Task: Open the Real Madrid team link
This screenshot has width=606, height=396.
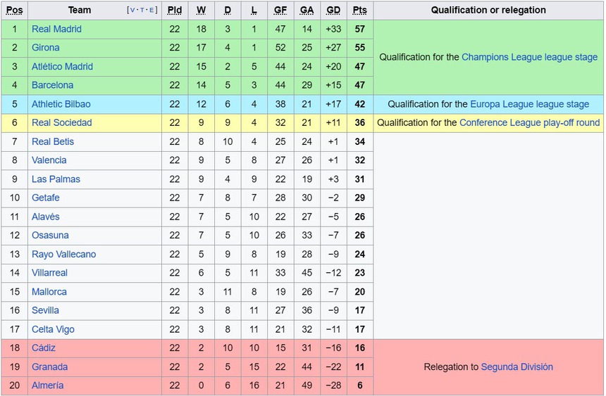Action: [x=56, y=29]
